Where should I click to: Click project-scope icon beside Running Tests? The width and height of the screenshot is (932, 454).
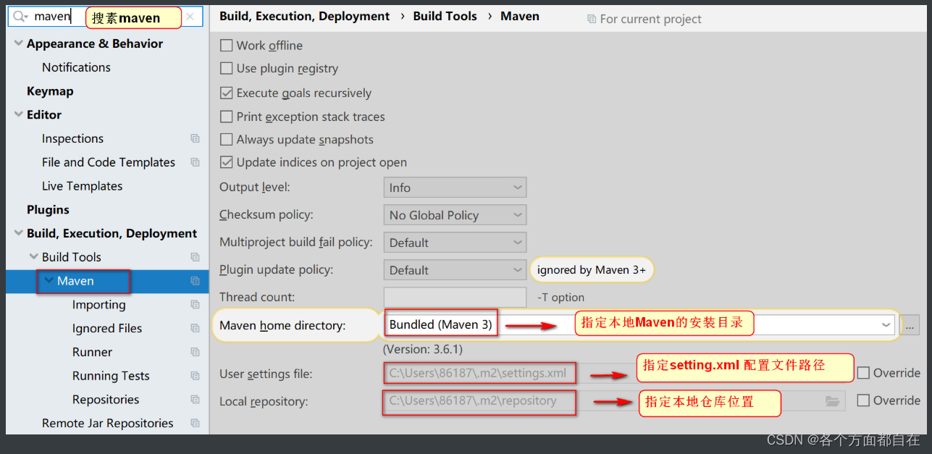click(195, 376)
